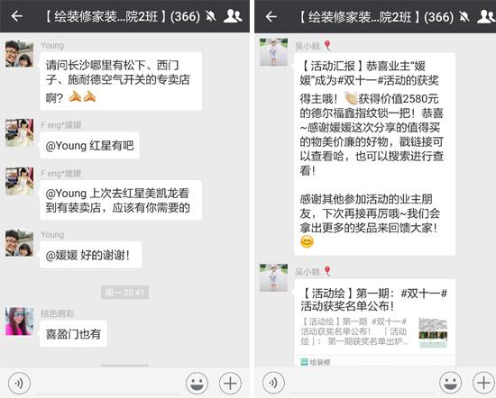
Task: Focus message text field in left chat
Action: 108,384
